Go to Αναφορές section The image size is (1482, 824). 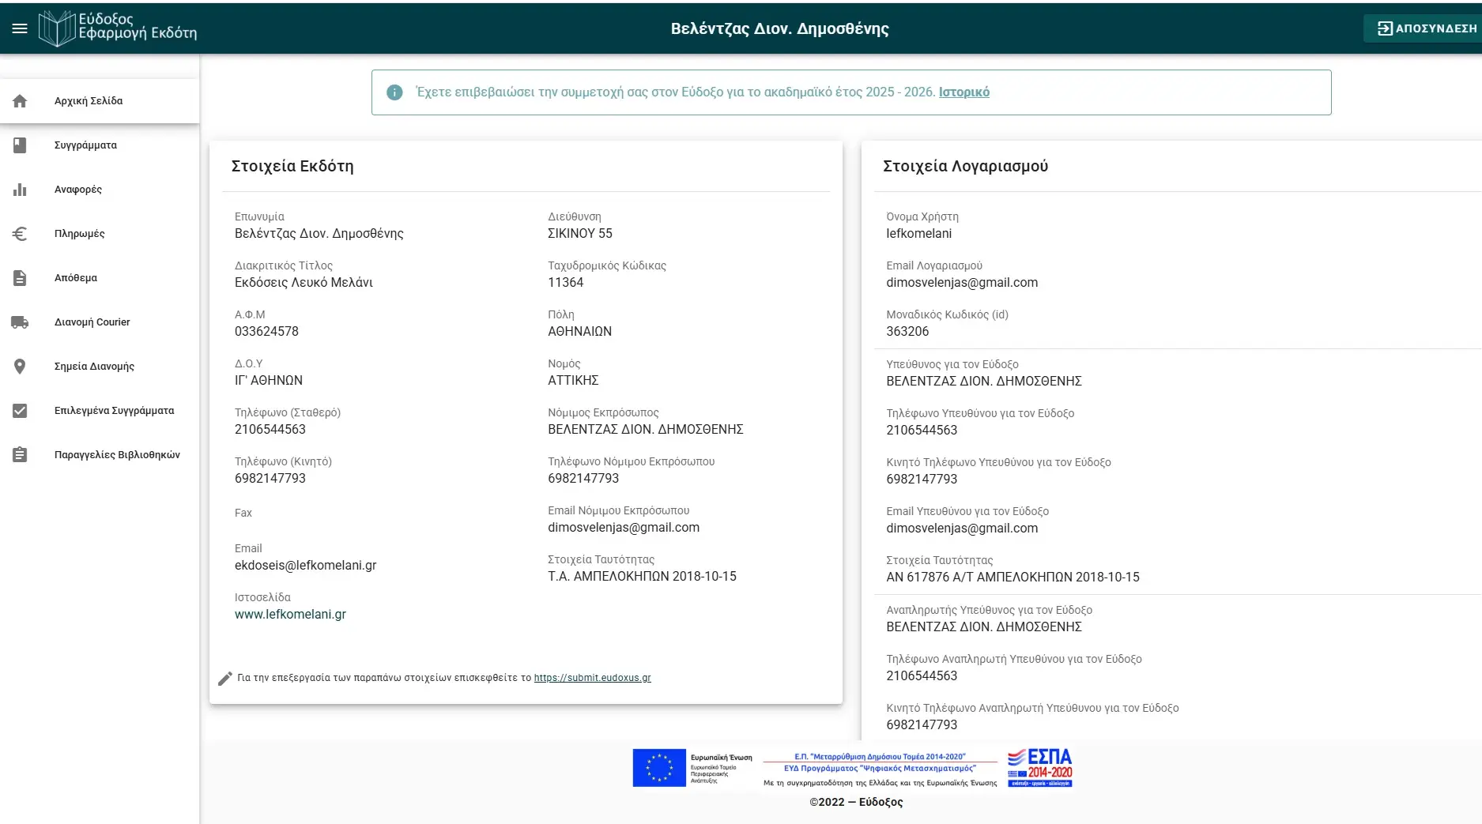[x=100, y=190]
